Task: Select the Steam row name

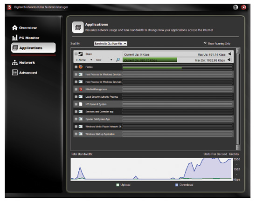Action: pyautogui.click(x=89, y=54)
